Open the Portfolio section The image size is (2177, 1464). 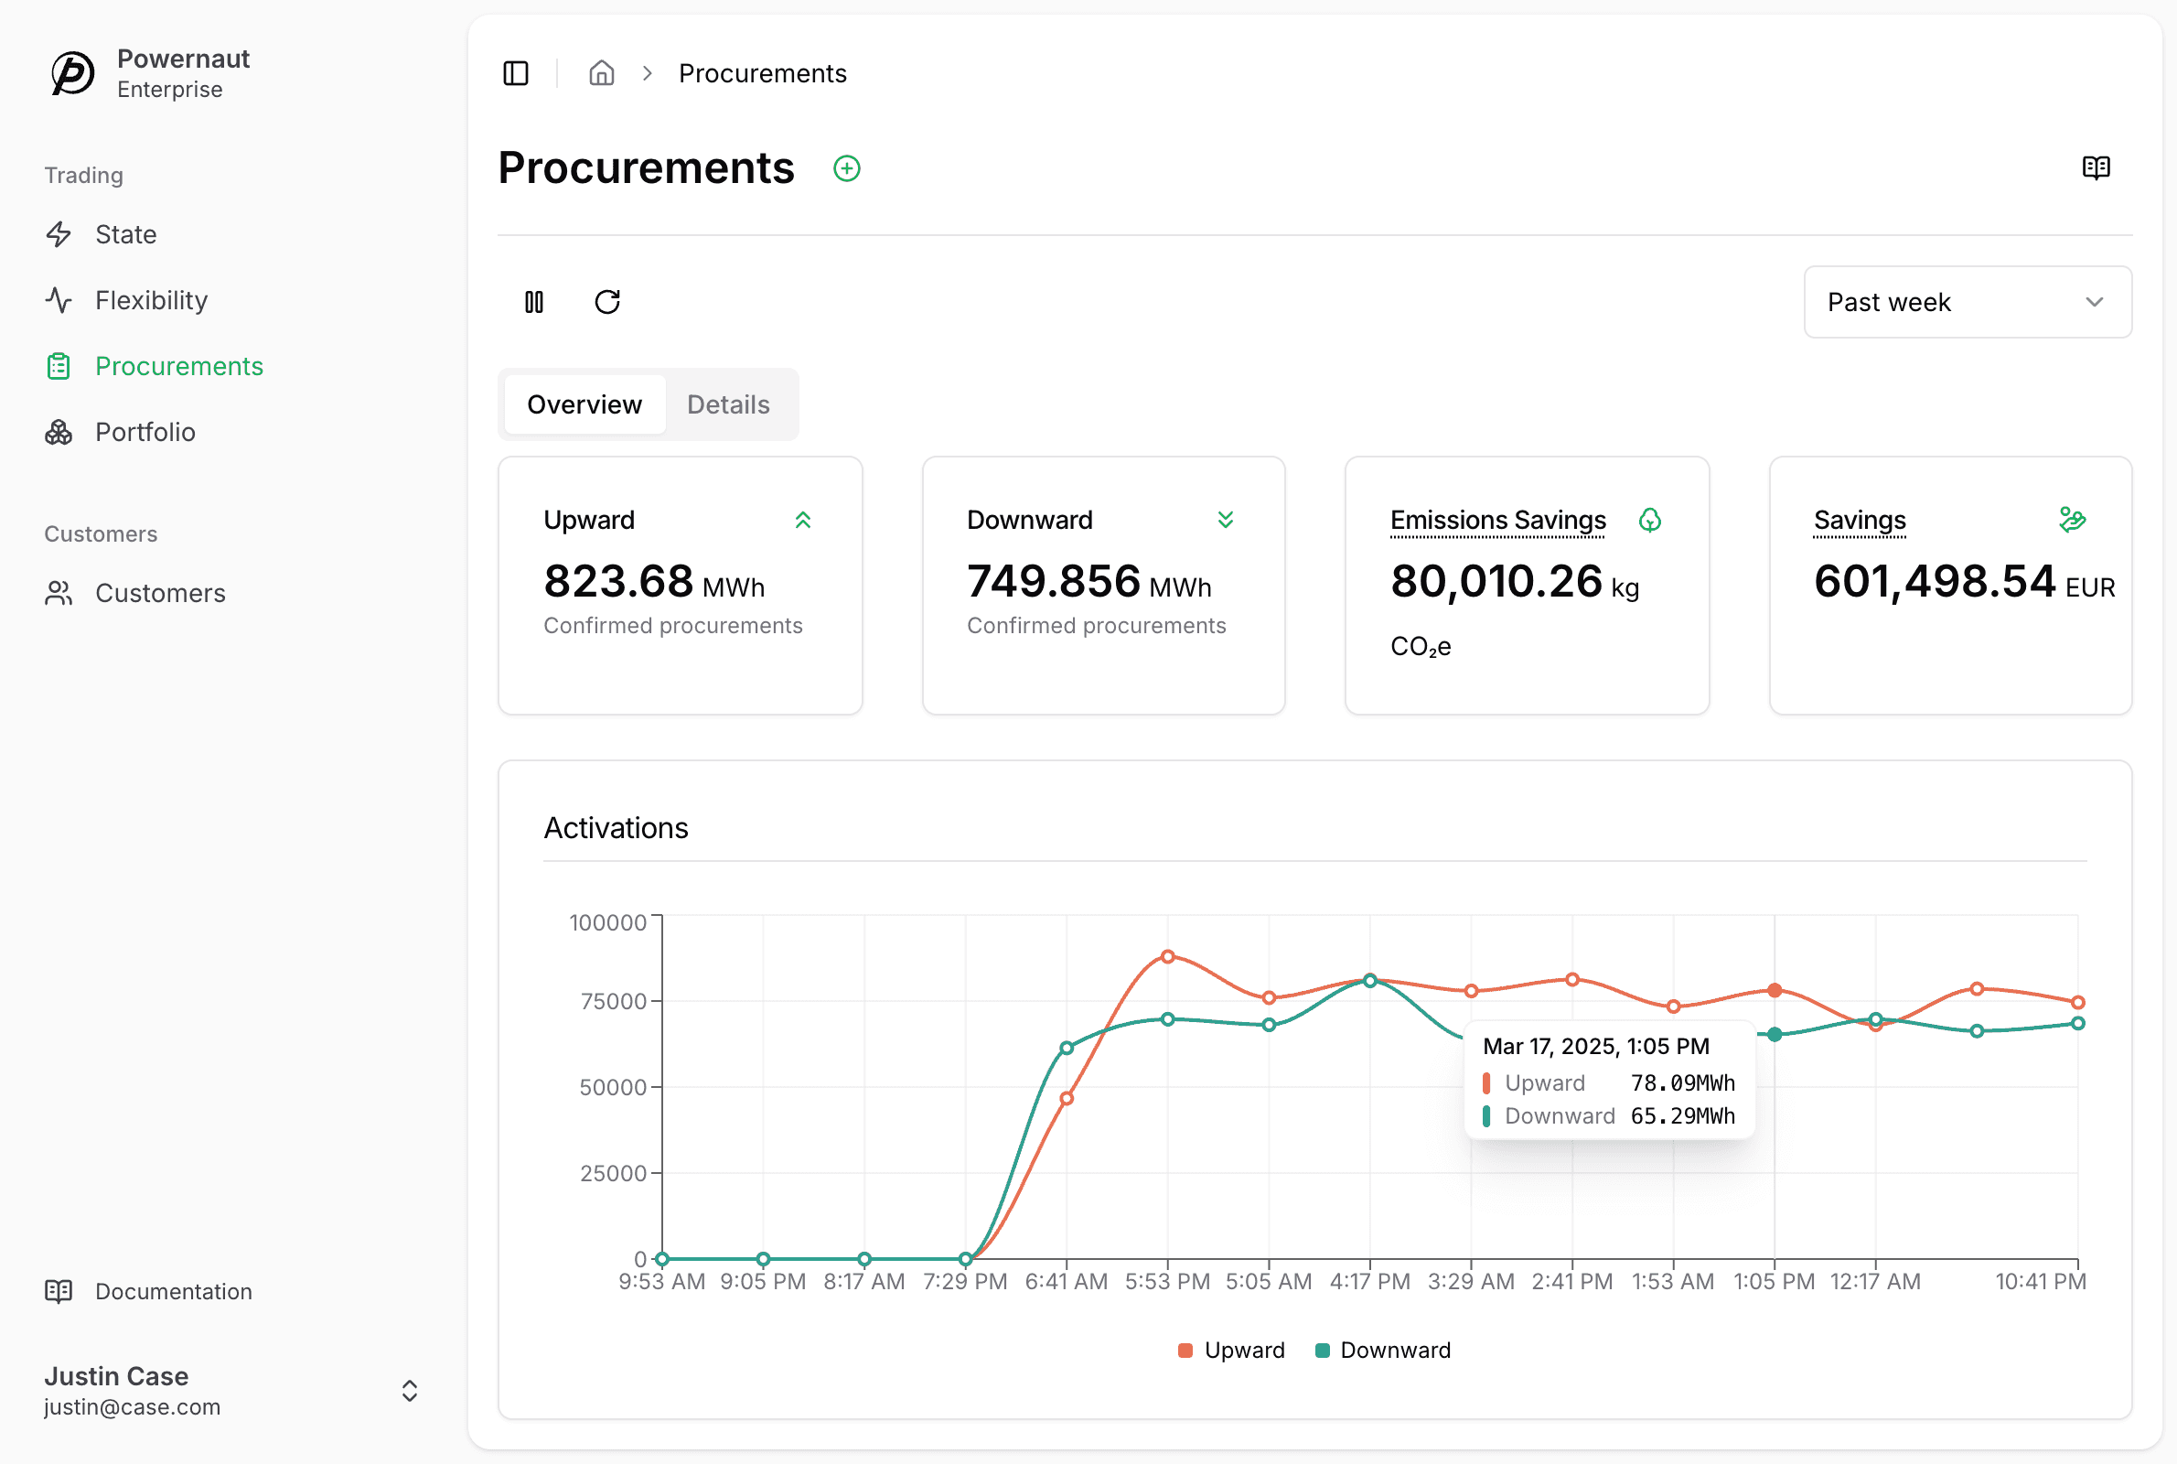[145, 432]
